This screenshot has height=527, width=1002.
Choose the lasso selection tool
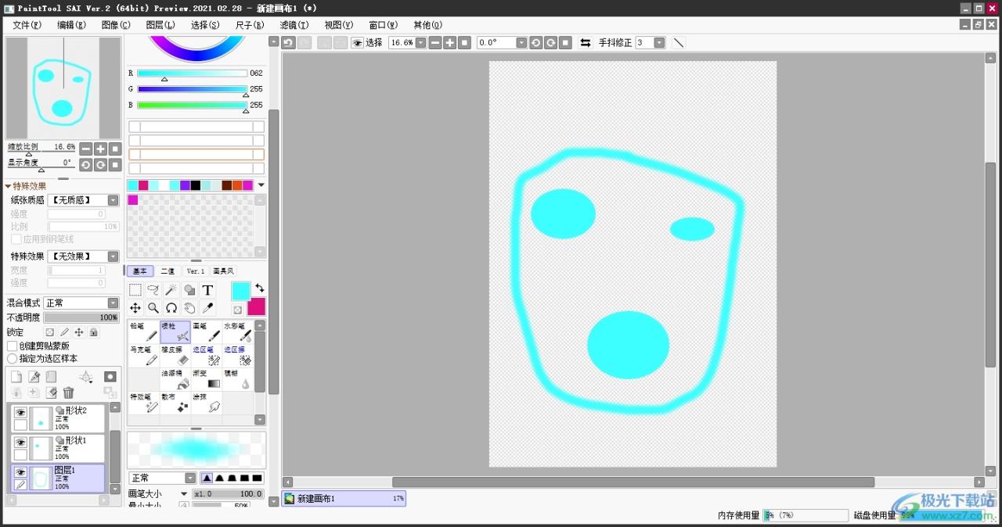pyautogui.click(x=153, y=290)
